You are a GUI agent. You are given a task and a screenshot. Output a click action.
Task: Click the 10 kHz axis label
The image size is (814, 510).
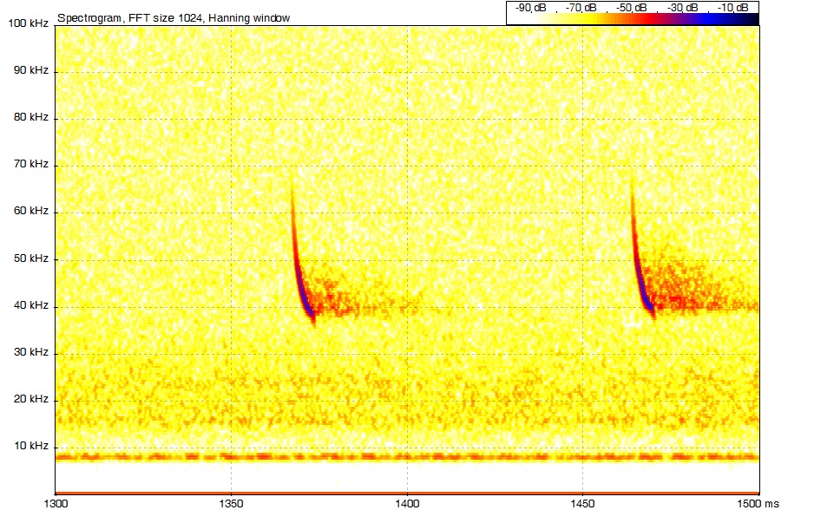pos(31,446)
